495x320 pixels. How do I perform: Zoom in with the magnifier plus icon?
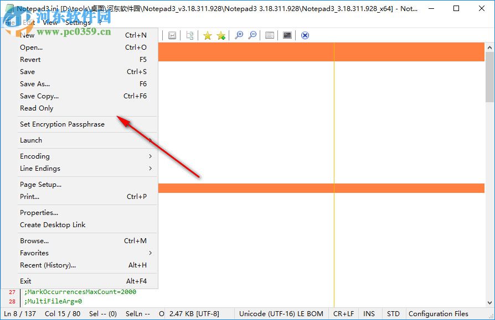(x=239, y=35)
